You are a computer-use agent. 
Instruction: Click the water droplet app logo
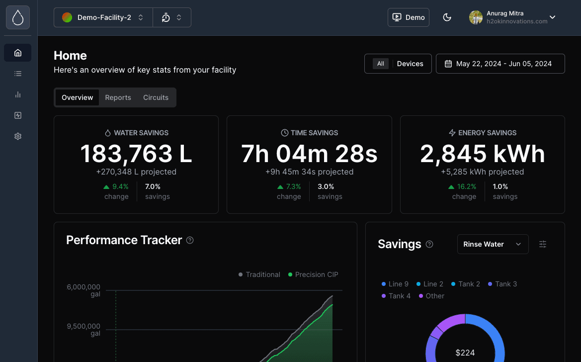18,17
